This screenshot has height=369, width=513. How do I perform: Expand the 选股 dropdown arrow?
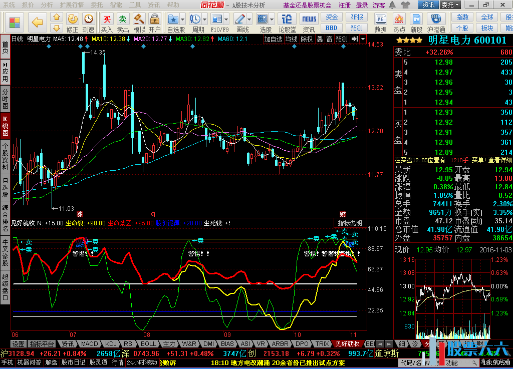coord(272,20)
